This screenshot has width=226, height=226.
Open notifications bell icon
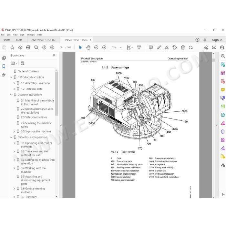[x=205, y=40]
